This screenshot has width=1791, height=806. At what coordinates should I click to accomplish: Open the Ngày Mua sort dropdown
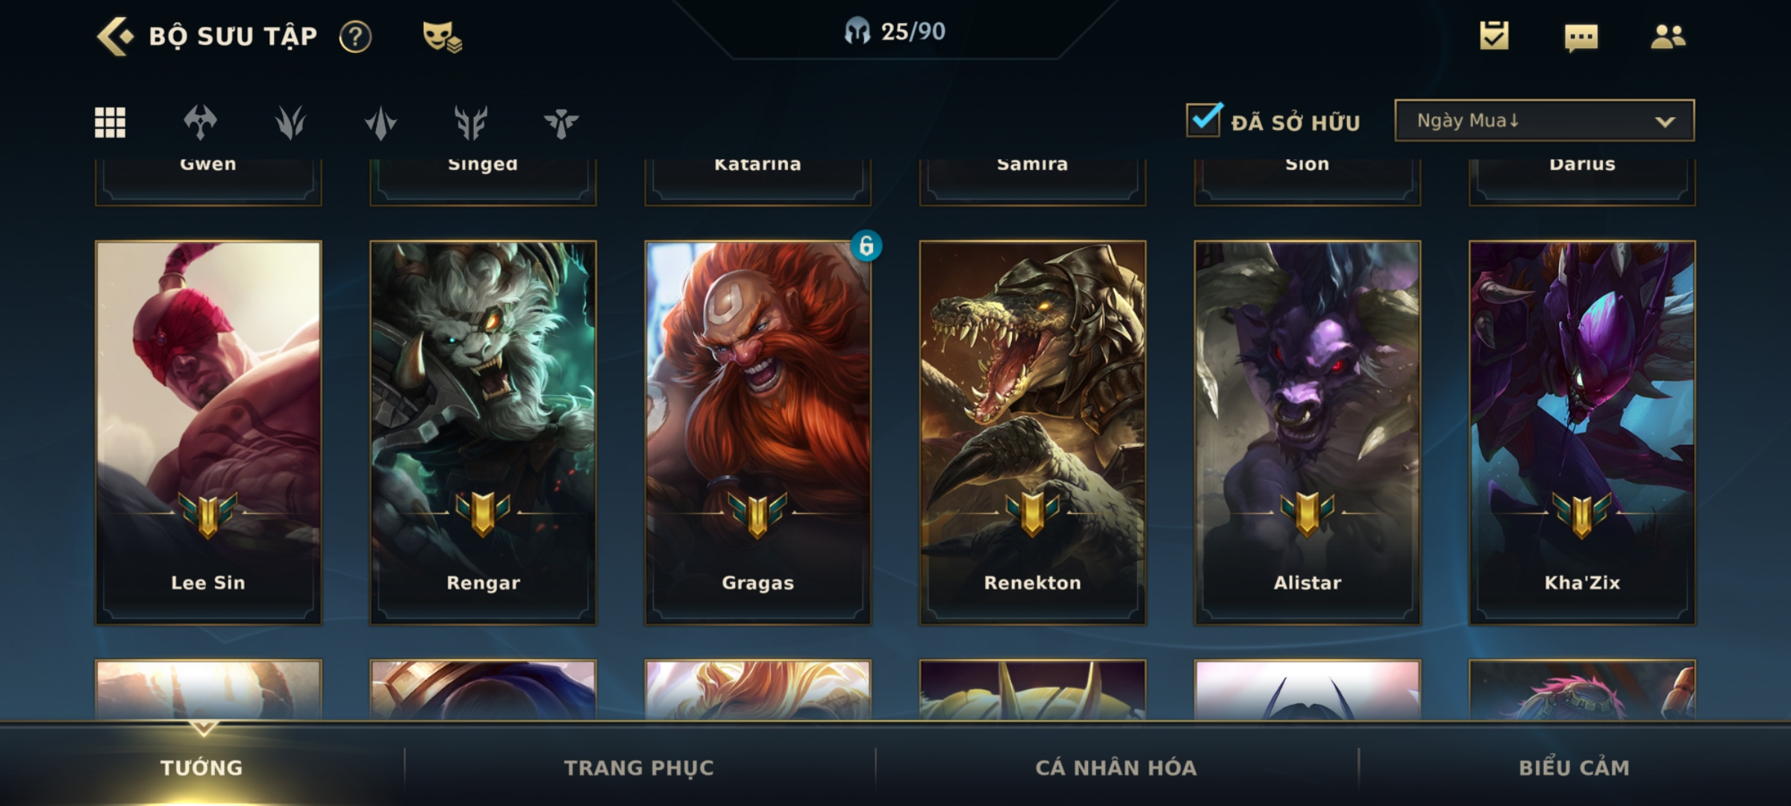[1544, 120]
